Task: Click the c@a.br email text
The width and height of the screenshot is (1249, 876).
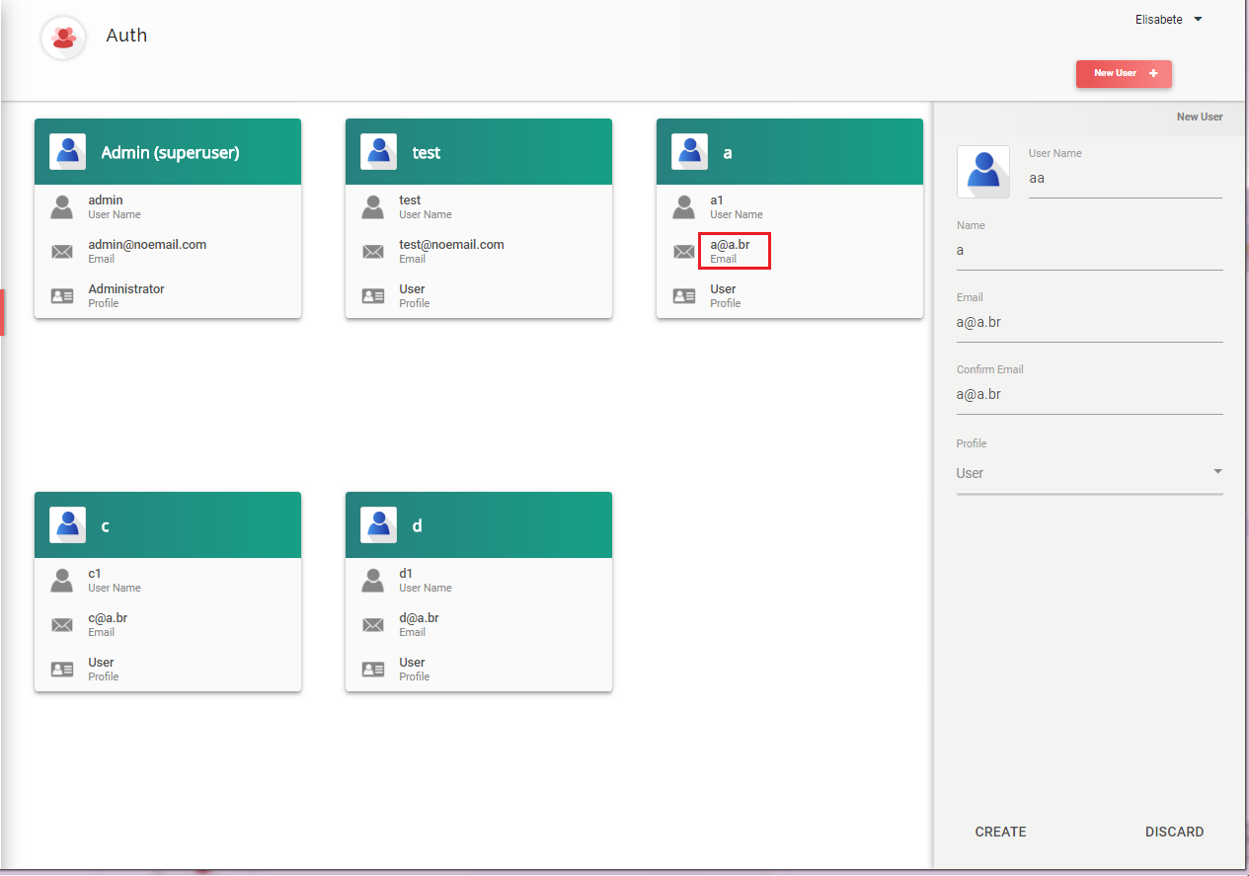Action: 108,617
